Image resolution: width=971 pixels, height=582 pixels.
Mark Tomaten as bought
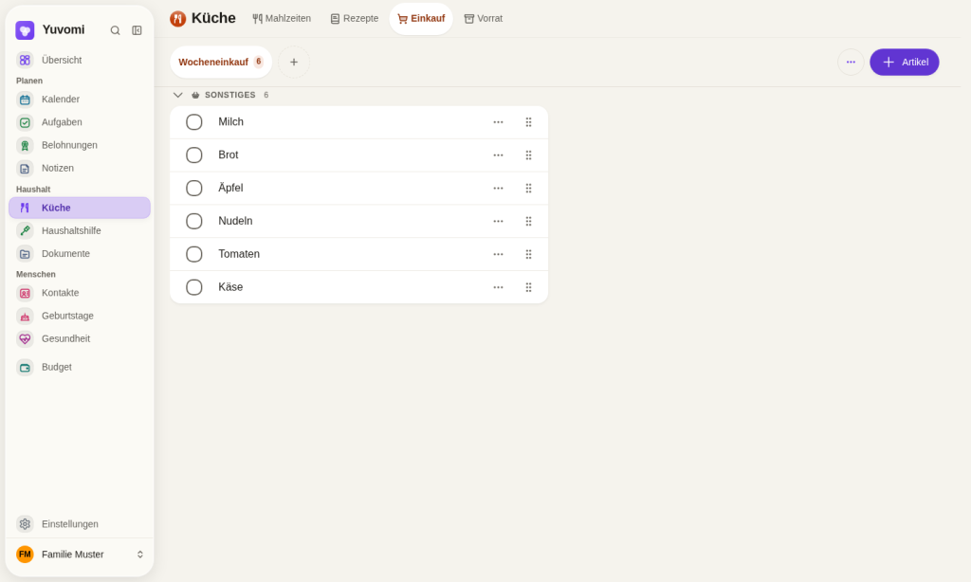tap(194, 254)
